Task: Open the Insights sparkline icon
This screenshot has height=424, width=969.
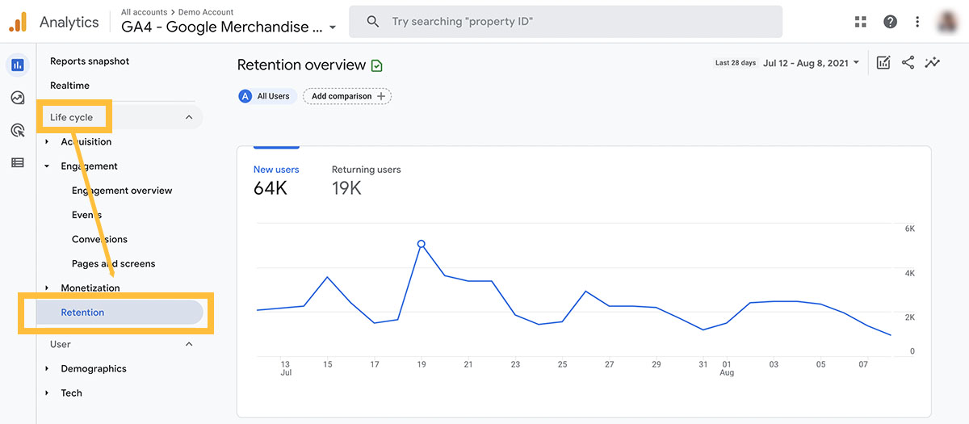Action: pyautogui.click(x=933, y=62)
